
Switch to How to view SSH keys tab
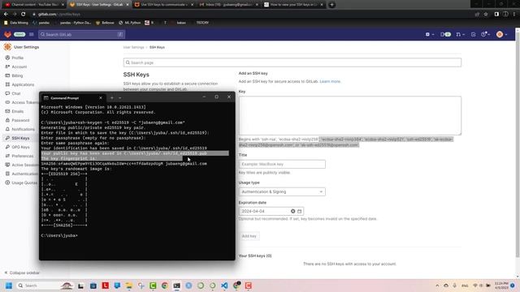click(x=292, y=5)
